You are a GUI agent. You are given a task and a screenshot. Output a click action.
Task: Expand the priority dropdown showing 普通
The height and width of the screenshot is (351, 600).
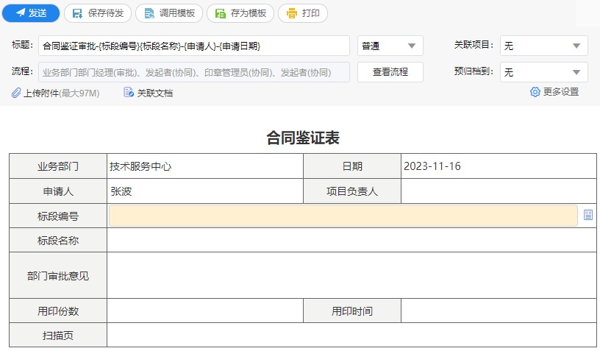click(390, 46)
